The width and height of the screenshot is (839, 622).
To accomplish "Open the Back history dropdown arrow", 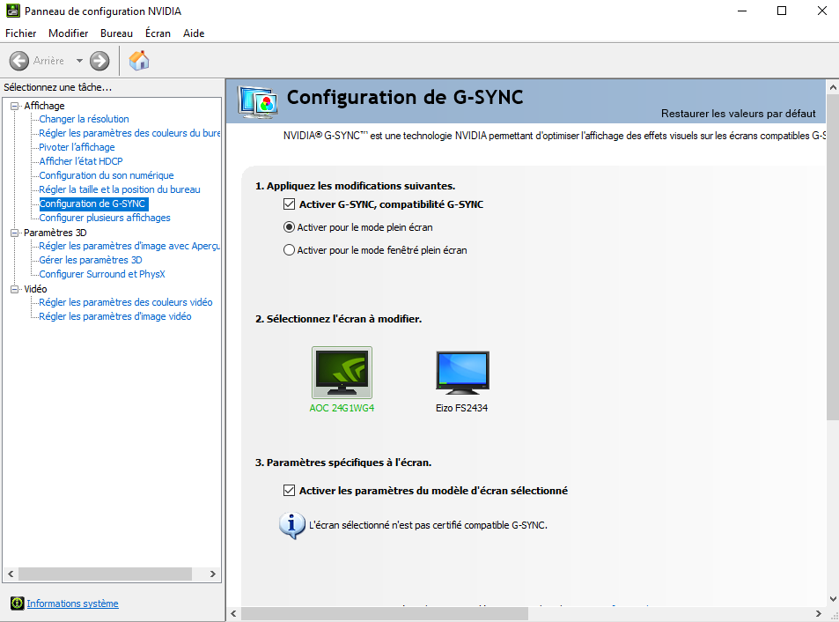I will 79,61.
